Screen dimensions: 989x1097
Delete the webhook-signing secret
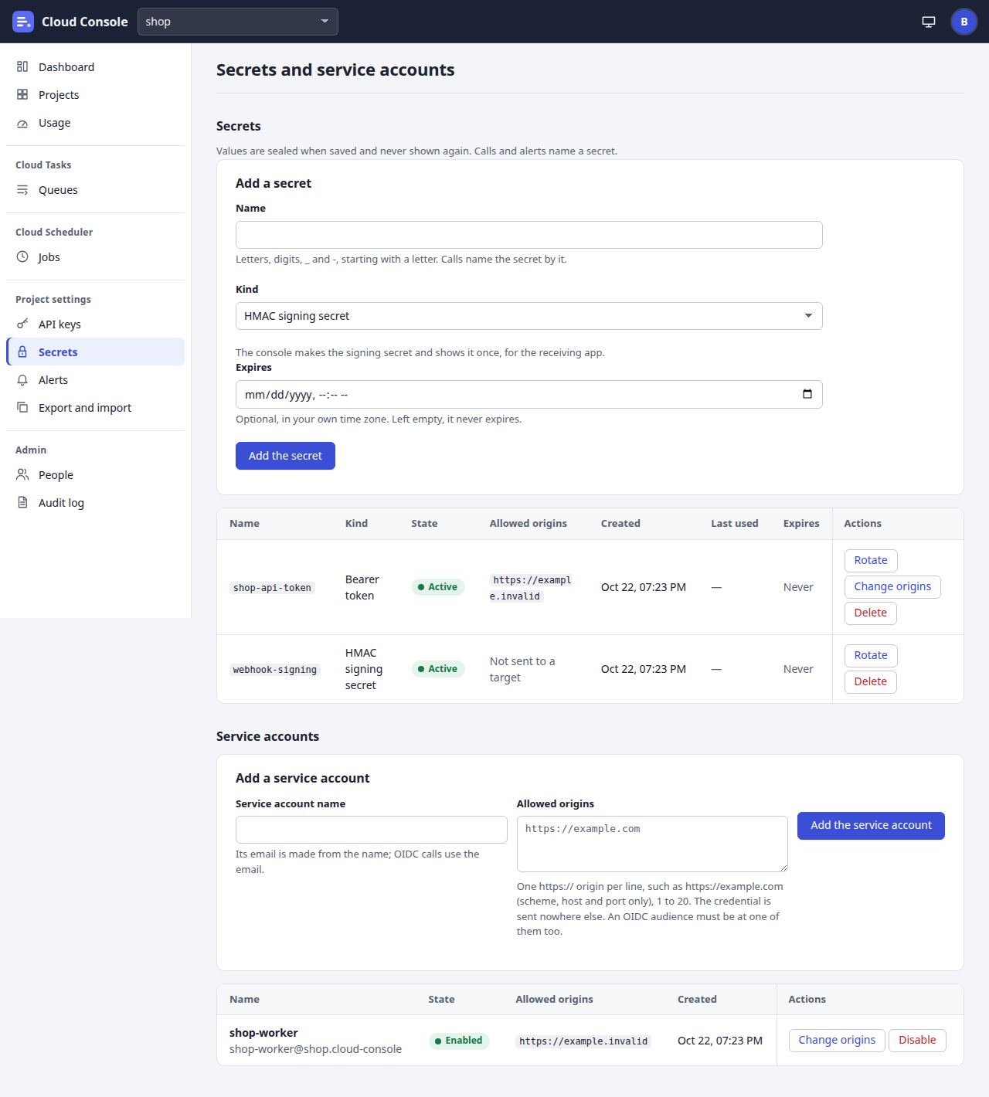click(x=871, y=681)
